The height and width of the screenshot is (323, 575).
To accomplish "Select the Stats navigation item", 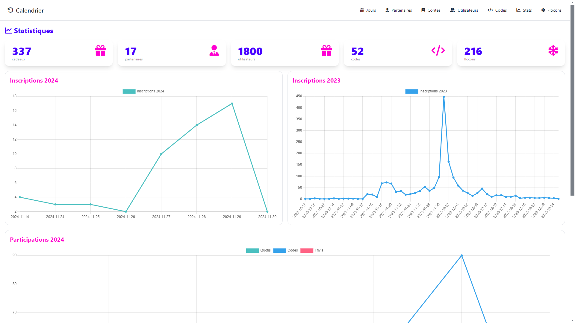I will [524, 10].
